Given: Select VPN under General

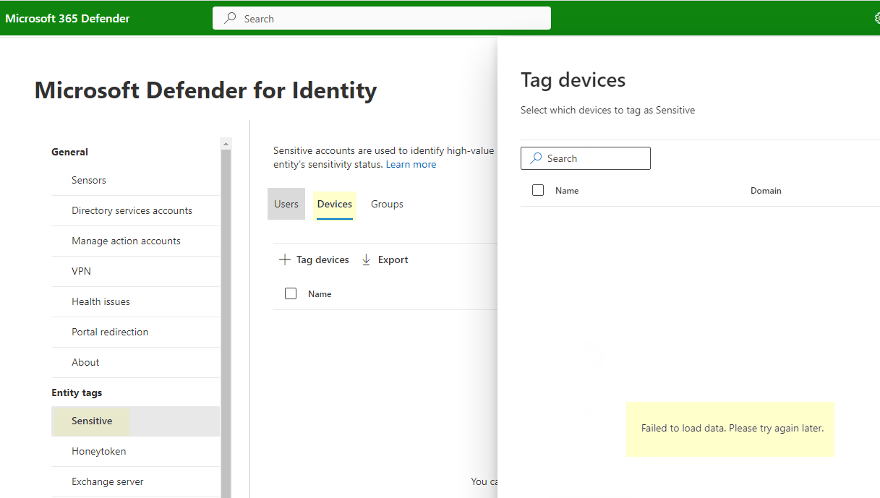Looking at the screenshot, I should point(80,271).
